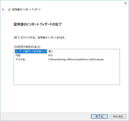This screenshot has width=129, height=121.
Task: Click the 証明書のインポート ウィザード title text
Action: [26, 10]
